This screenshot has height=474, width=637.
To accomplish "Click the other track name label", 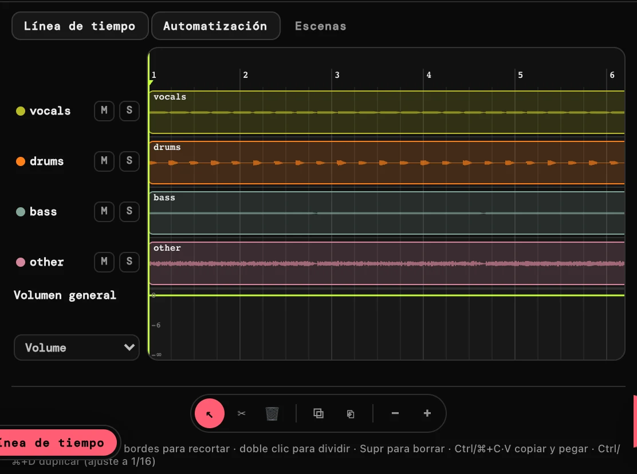I will (x=47, y=262).
